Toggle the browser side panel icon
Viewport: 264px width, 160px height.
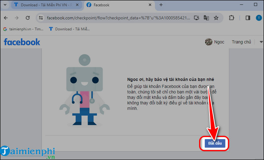pos(248,18)
